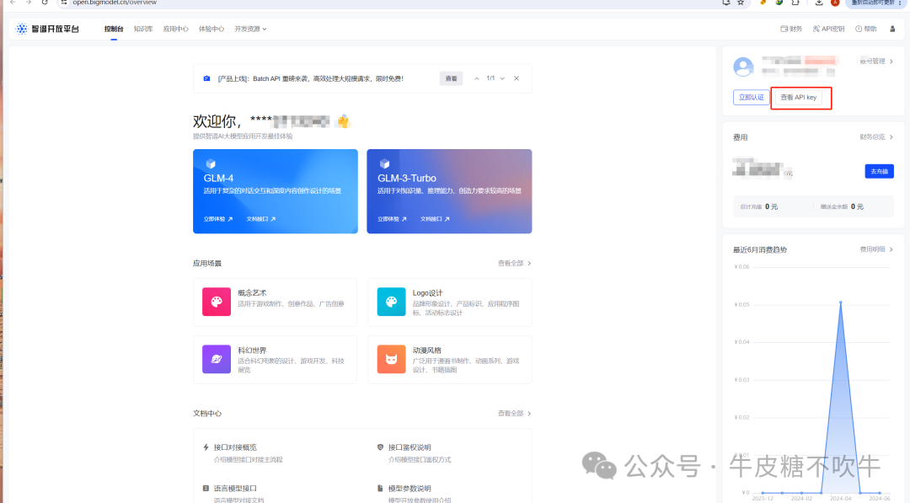Click the shield icon beside 接口鉴权说明
Image resolution: width=910 pixels, height=503 pixels.
click(381, 447)
